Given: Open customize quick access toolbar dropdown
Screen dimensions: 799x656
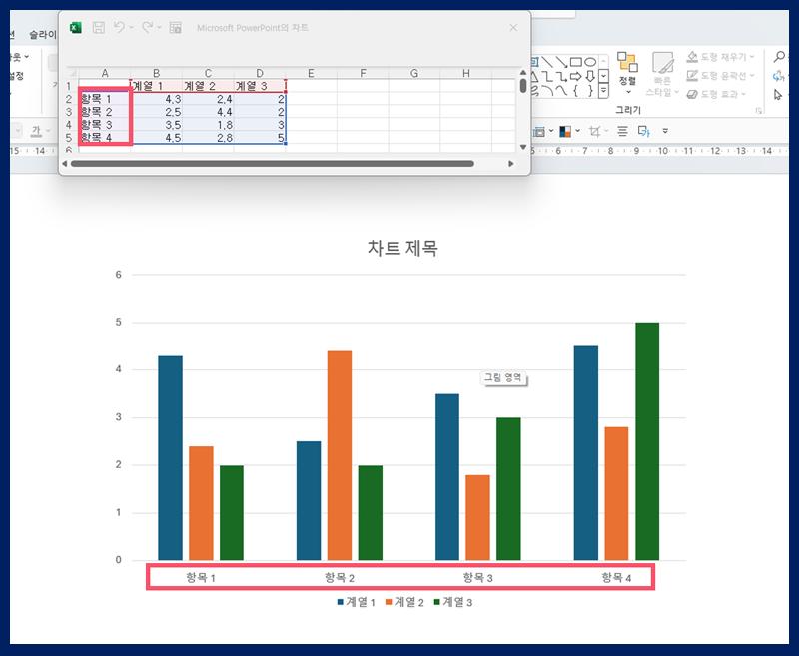Looking at the screenshot, I should pyautogui.click(x=665, y=131).
